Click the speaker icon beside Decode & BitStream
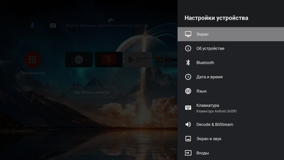284x160 pixels. pyautogui.click(x=188, y=124)
